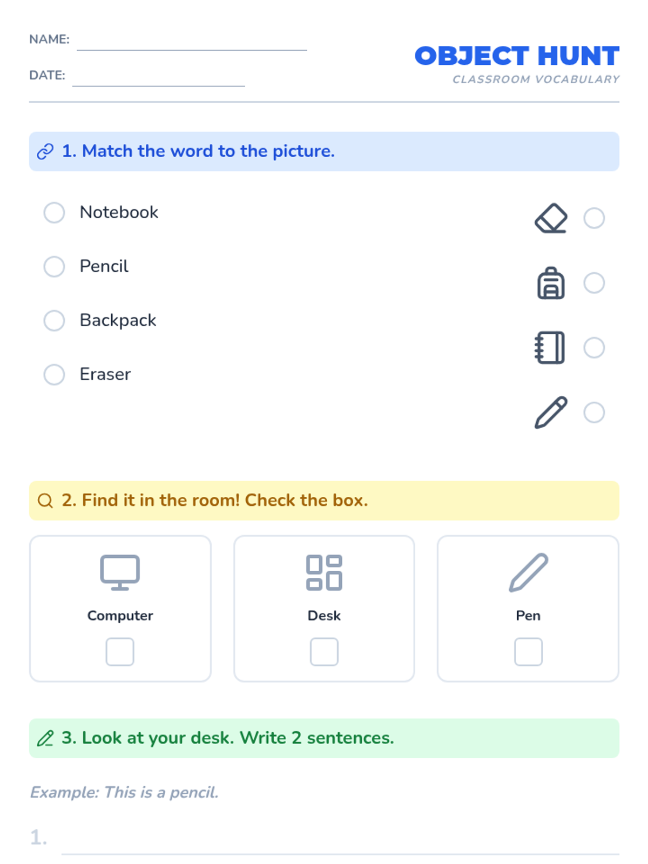This screenshot has width=648, height=864.
Task: Select the circle right of eraser picture
Action: pyautogui.click(x=594, y=218)
